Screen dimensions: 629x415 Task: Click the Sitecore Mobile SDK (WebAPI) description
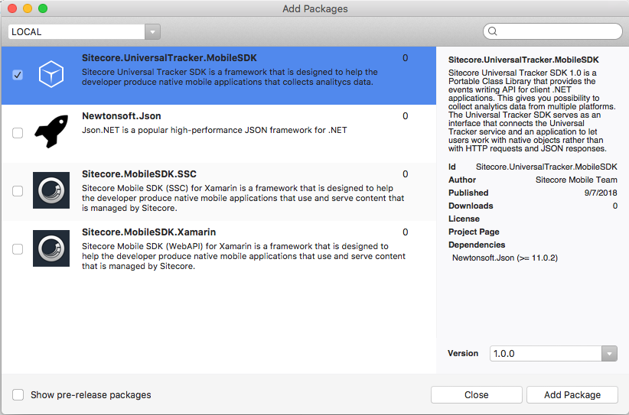coord(243,256)
